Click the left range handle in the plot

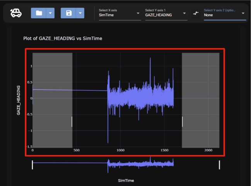coord(72,122)
